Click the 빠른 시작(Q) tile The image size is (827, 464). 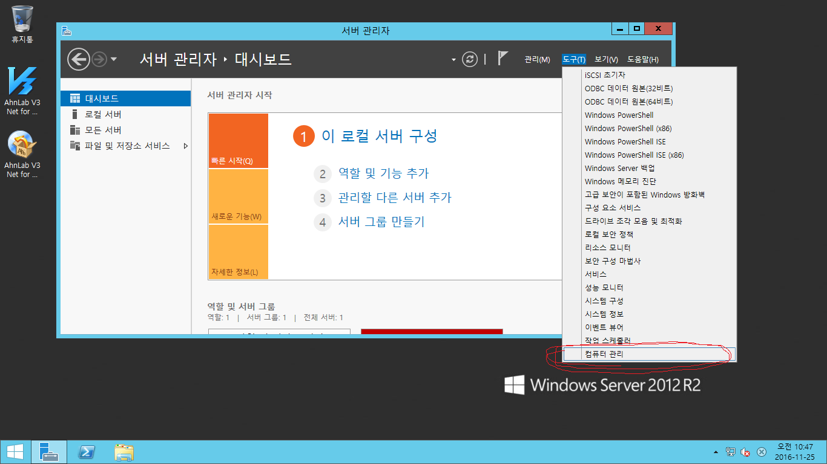pos(238,141)
